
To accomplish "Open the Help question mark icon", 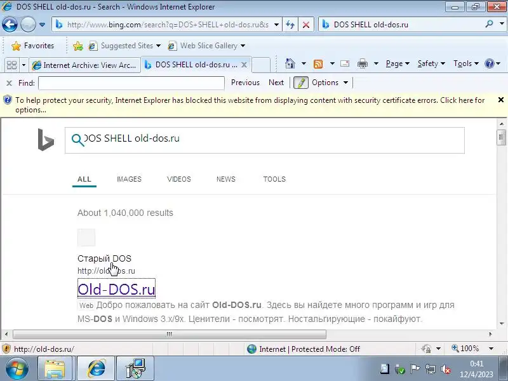I will pyautogui.click(x=489, y=63).
